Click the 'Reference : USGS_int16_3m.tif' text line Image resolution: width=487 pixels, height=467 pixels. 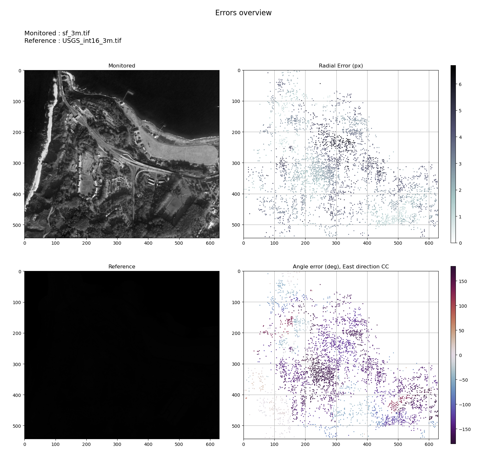(x=73, y=41)
